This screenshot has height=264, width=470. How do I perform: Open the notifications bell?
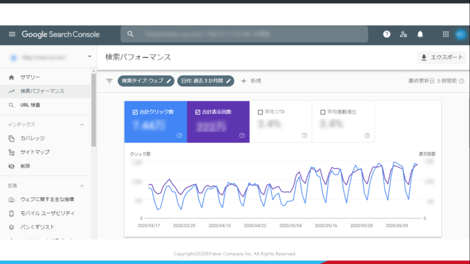[420, 35]
